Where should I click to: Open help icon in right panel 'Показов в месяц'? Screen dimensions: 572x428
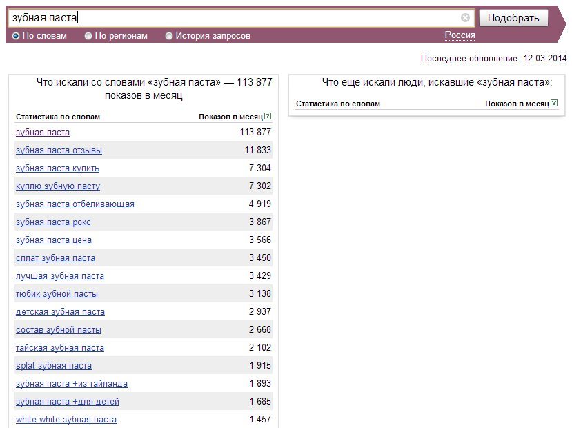(554, 103)
